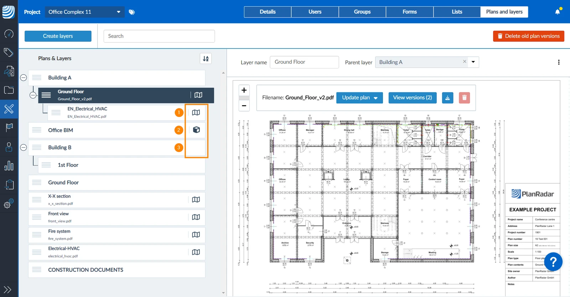This screenshot has width=570, height=297.
Task: Click the download plan icon button
Action: [x=447, y=98]
